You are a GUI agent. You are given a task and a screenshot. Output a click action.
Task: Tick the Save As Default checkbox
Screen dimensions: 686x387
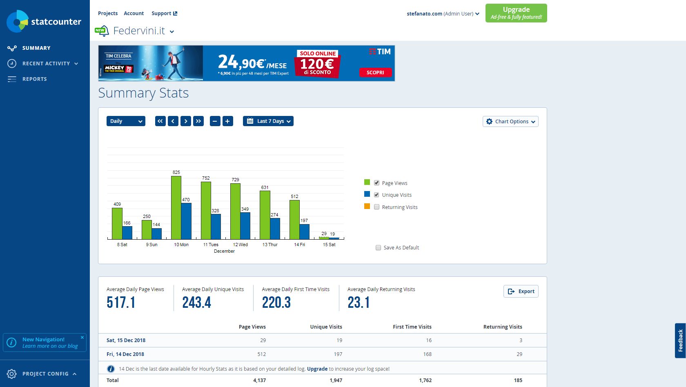pos(378,247)
